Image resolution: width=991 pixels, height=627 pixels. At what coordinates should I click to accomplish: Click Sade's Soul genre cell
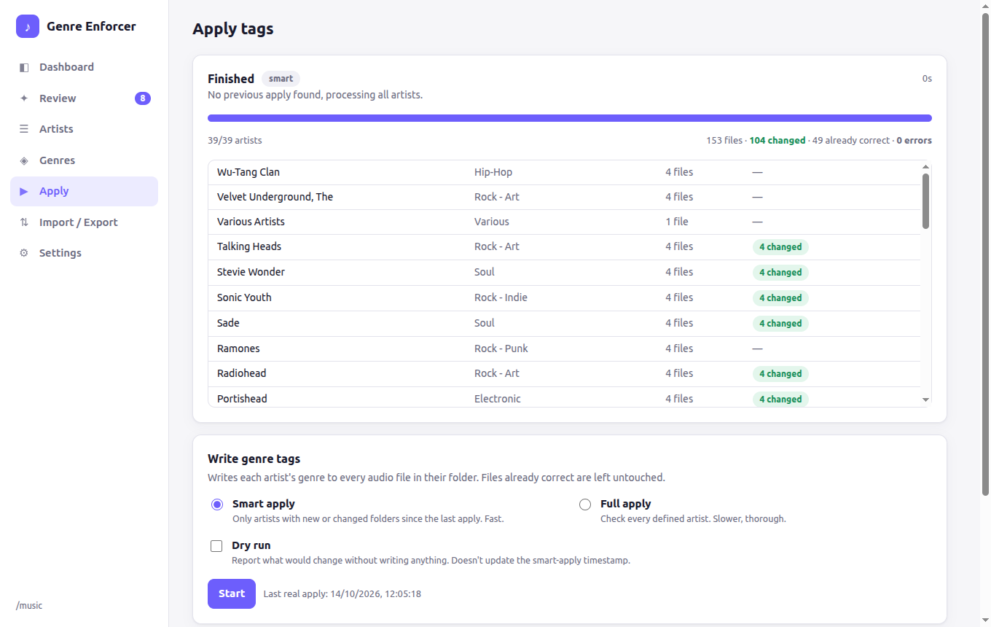tap(485, 323)
